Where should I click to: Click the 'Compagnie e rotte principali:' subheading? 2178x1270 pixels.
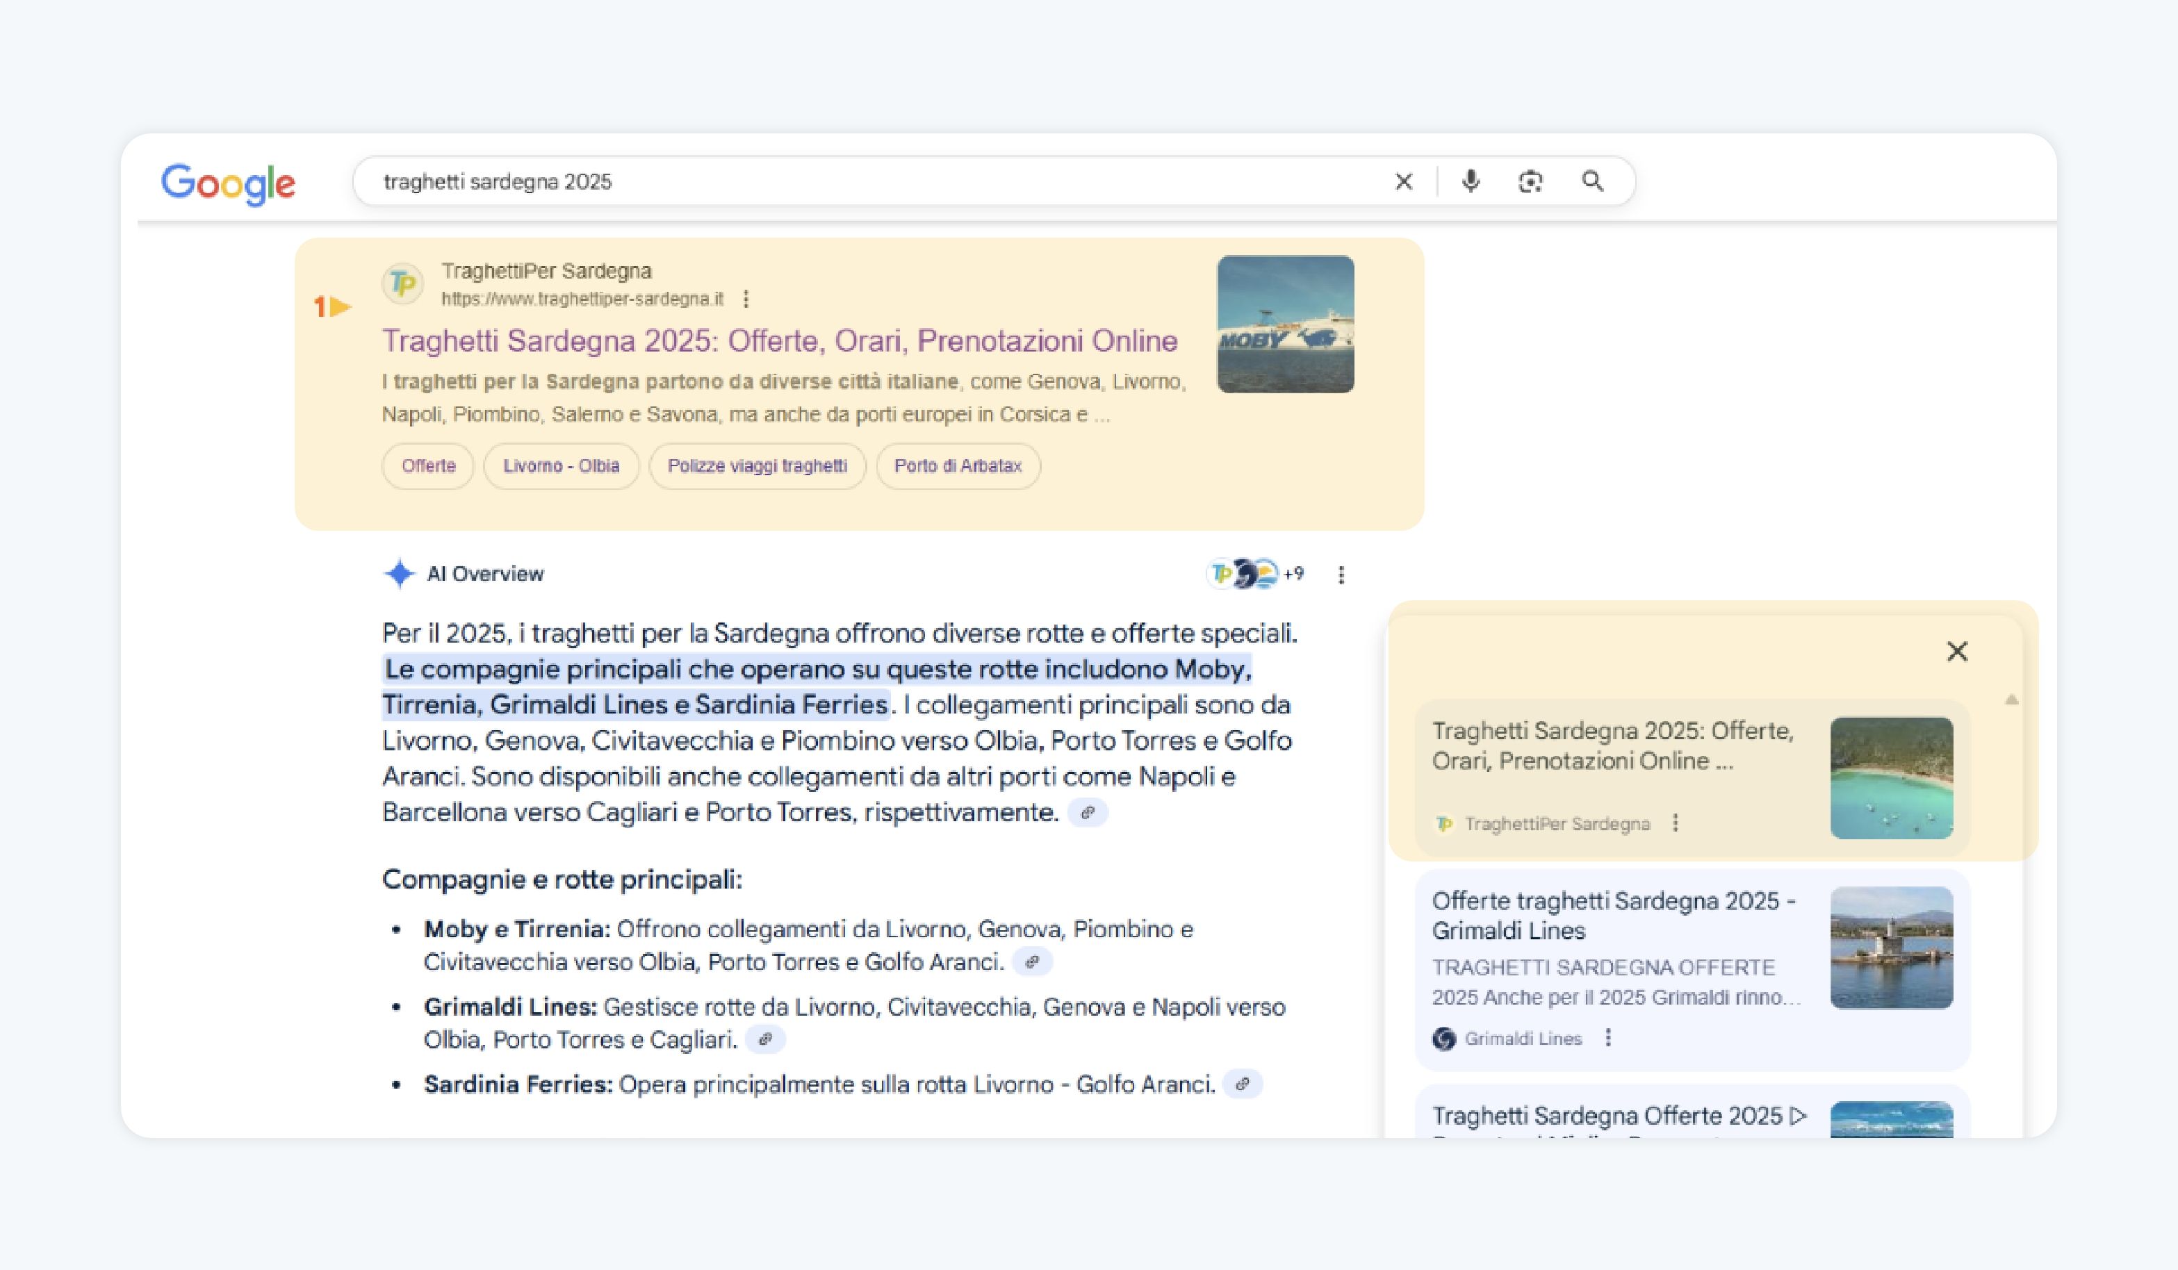point(562,880)
